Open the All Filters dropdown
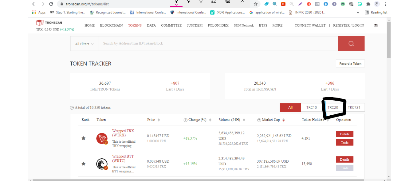 click(85, 44)
